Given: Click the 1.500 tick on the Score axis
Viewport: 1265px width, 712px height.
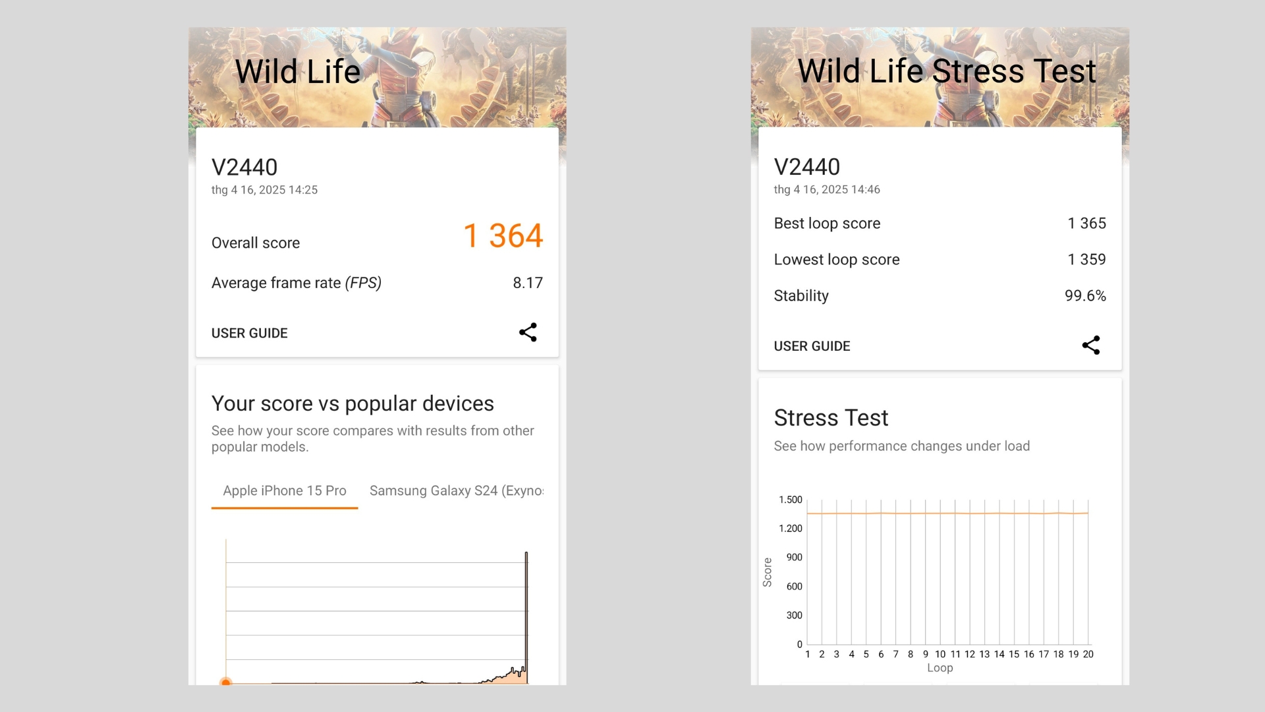Looking at the screenshot, I should (x=791, y=500).
